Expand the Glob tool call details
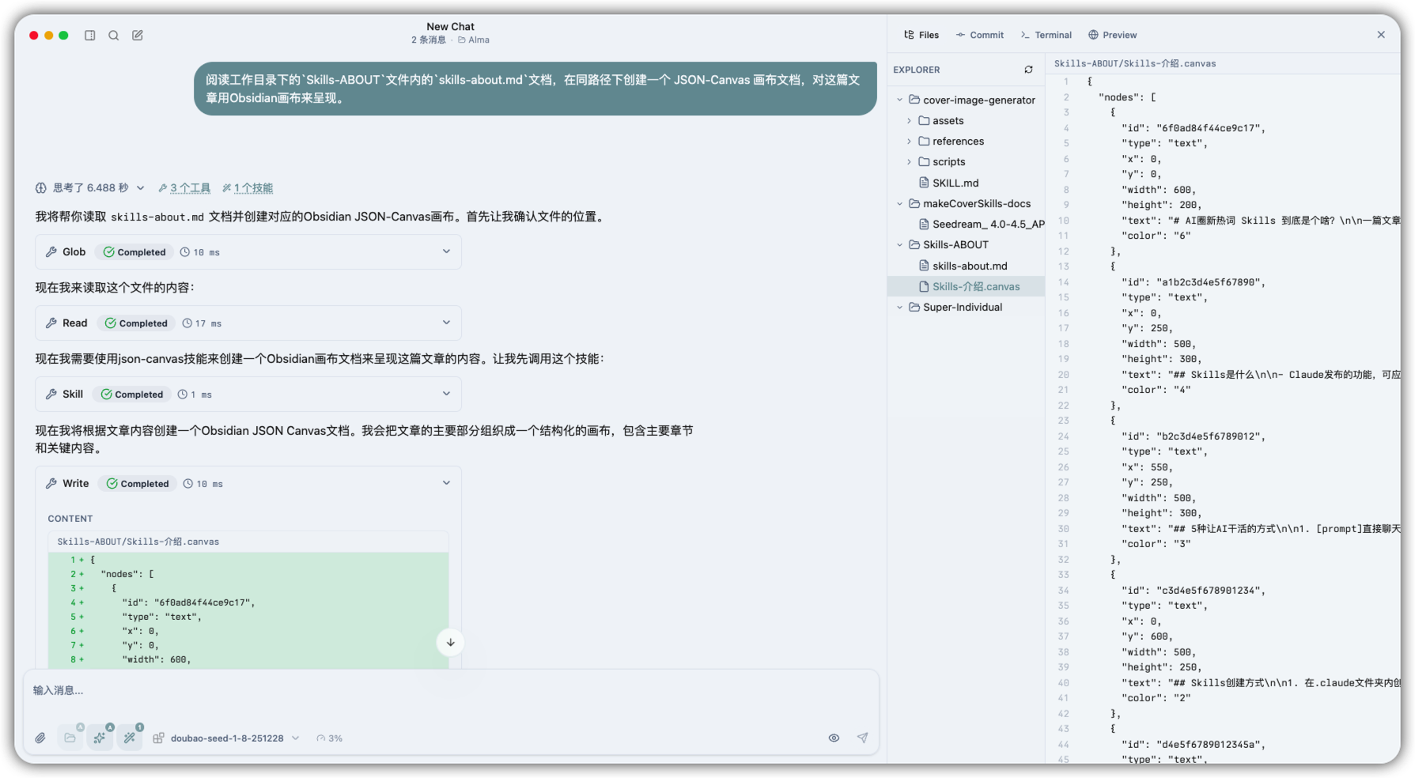 point(446,251)
